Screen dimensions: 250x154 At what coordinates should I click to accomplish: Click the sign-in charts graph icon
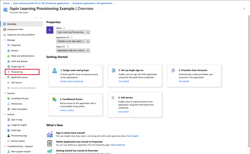[x=49, y=134]
